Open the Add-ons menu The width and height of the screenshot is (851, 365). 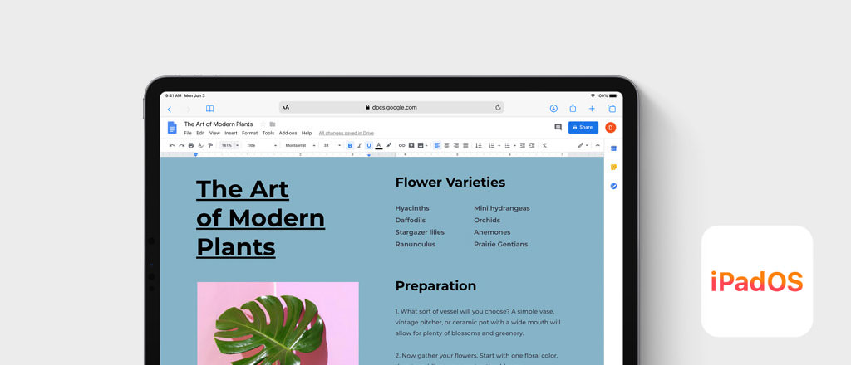coord(288,133)
